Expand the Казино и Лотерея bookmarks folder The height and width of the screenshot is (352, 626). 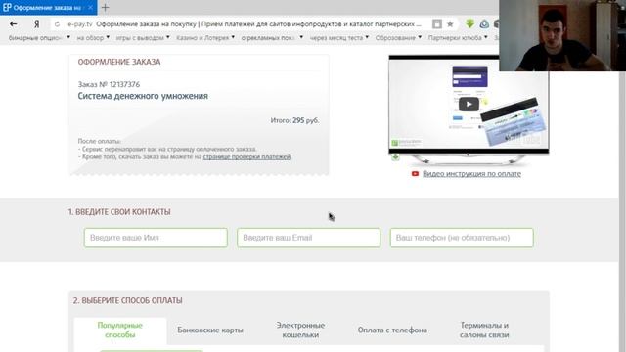pyautogui.click(x=205, y=37)
